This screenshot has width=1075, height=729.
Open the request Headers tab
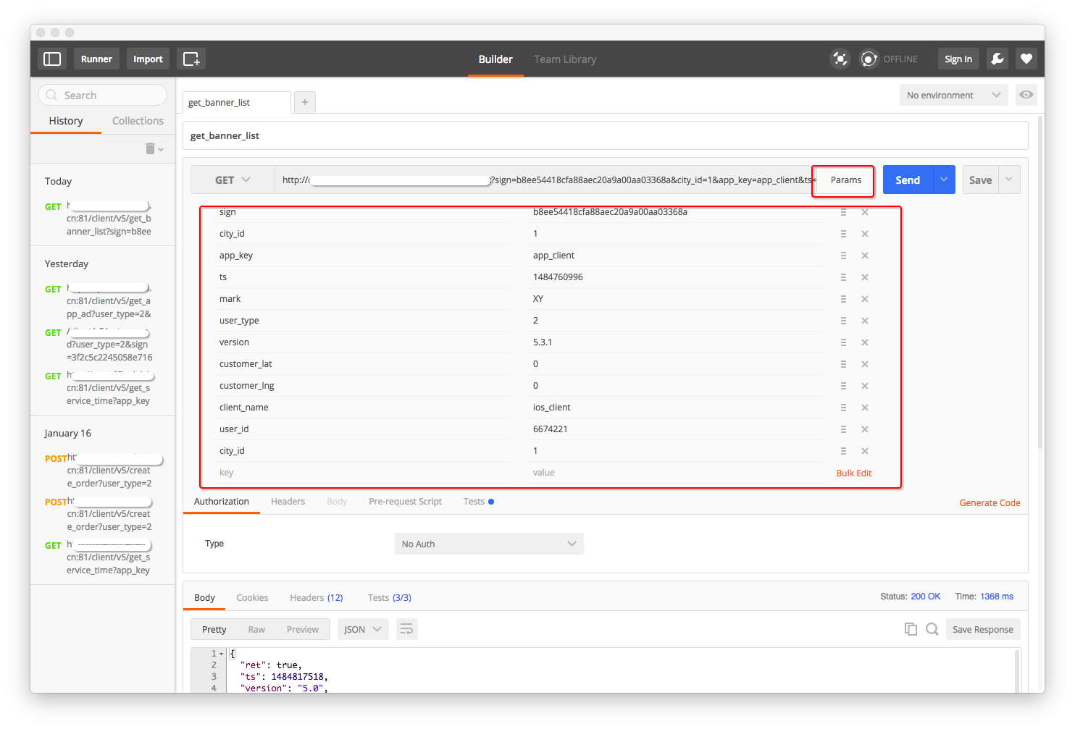pos(288,502)
